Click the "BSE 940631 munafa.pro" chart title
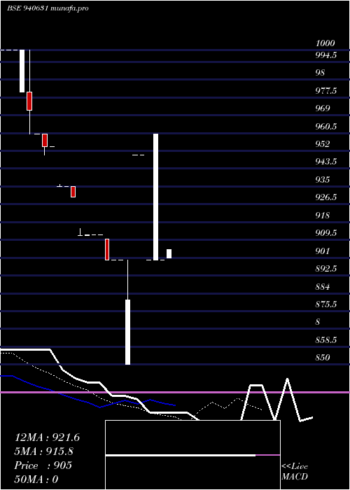 point(48,8)
